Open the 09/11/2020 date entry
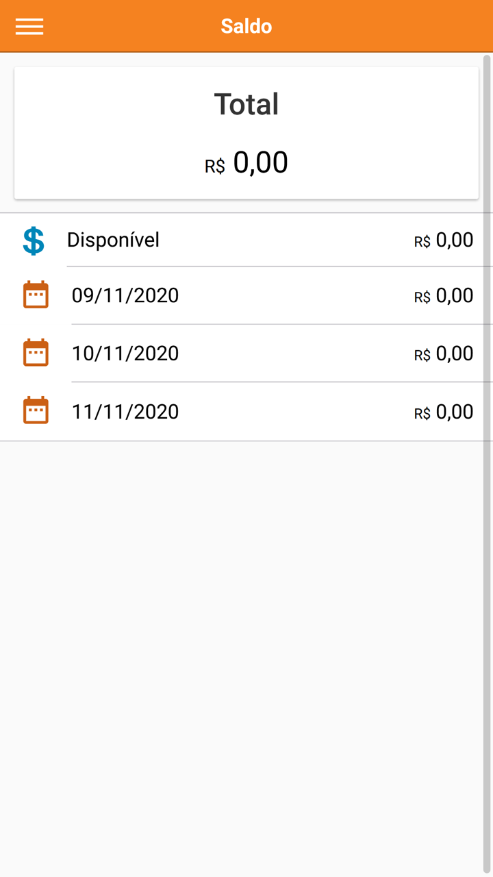 click(x=125, y=295)
